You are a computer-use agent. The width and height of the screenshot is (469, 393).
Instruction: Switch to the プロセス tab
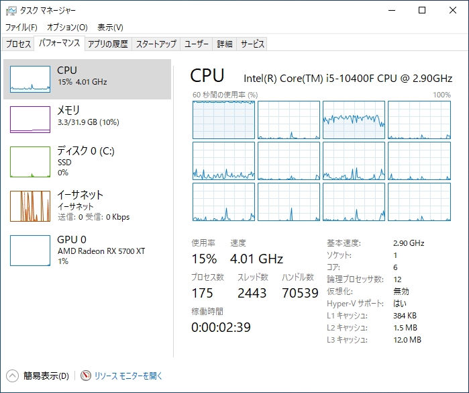(x=18, y=44)
